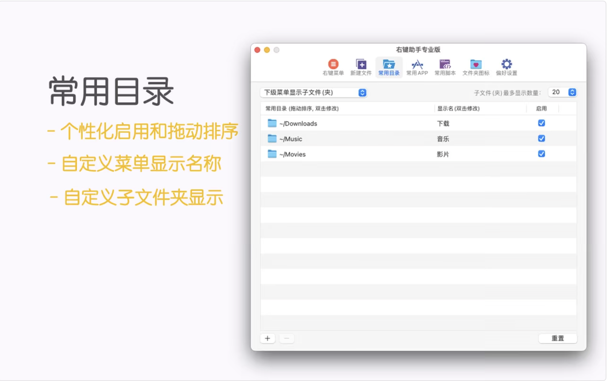Open 偏好设置 preferences
The height and width of the screenshot is (381, 607).
pyautogui.click(x=506, y=66)
